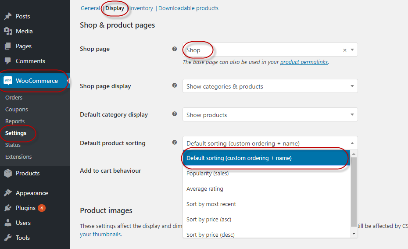Screen dimensions: 408x249
Task: Click the Comments speech bubble icon
Action: click(8, 61)
